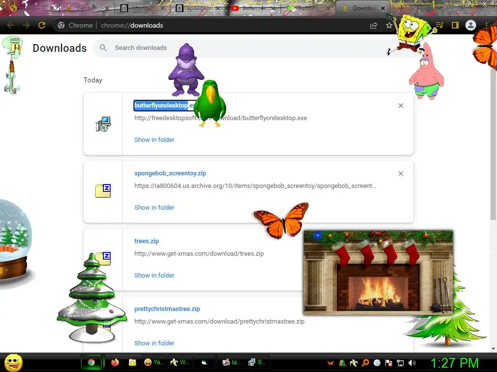497x372 pixels.
Task: Switch to the second archive.org sponge tab
Action: (197, 8)
